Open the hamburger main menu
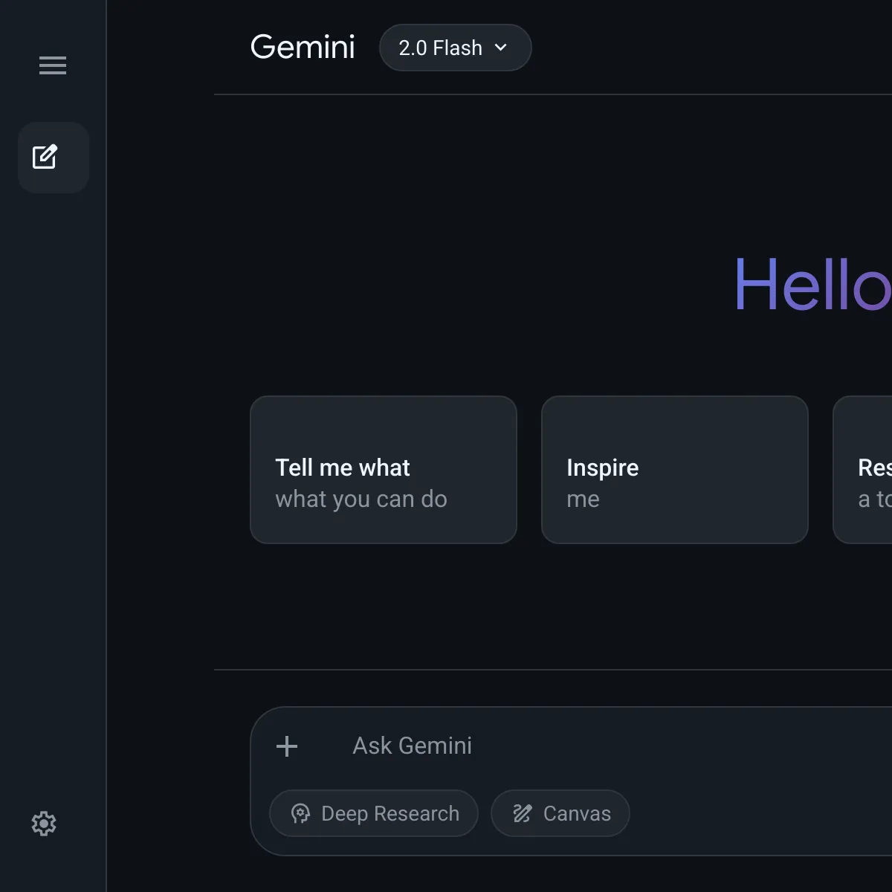 [x=53, y=65]
